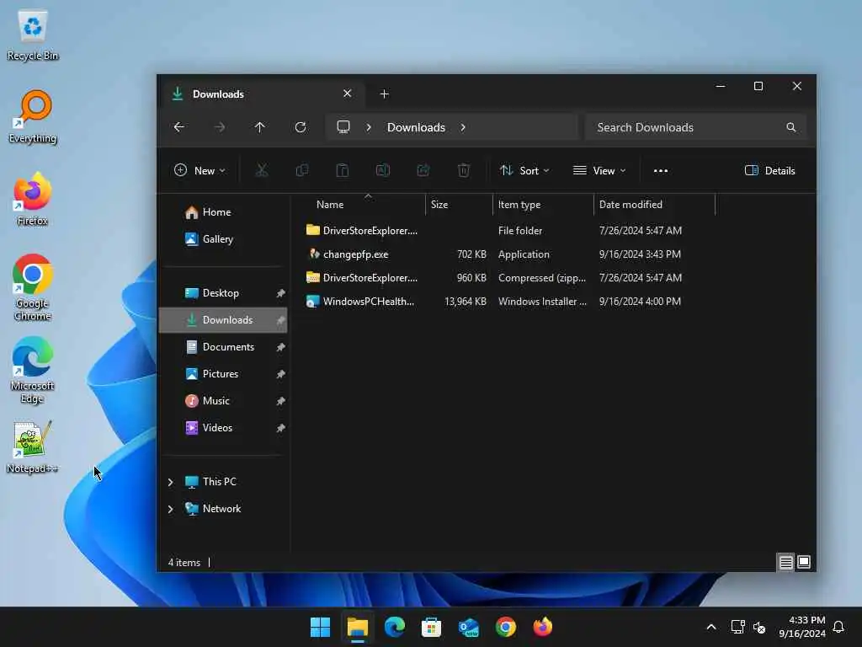Close the Downloads tab

347,94
